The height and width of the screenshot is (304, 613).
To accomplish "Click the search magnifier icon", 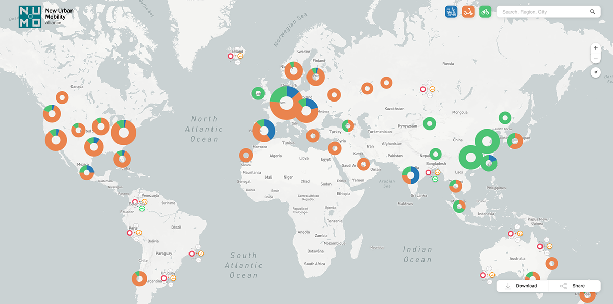I will pos(593,11).
